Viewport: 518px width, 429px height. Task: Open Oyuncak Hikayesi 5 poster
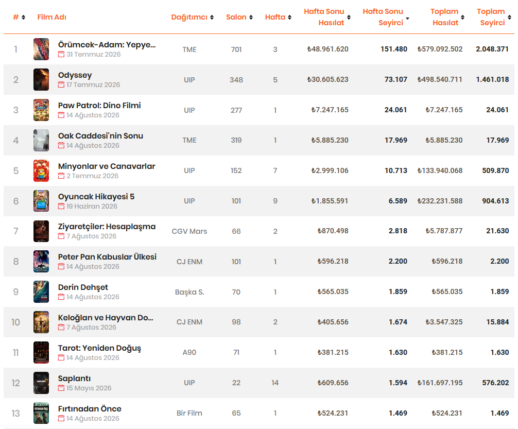point(41,201)
